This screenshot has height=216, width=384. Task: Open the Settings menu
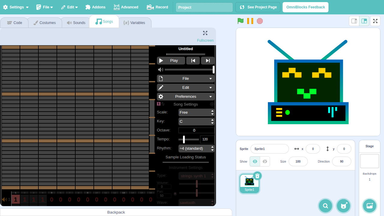[x=16, y=7]
